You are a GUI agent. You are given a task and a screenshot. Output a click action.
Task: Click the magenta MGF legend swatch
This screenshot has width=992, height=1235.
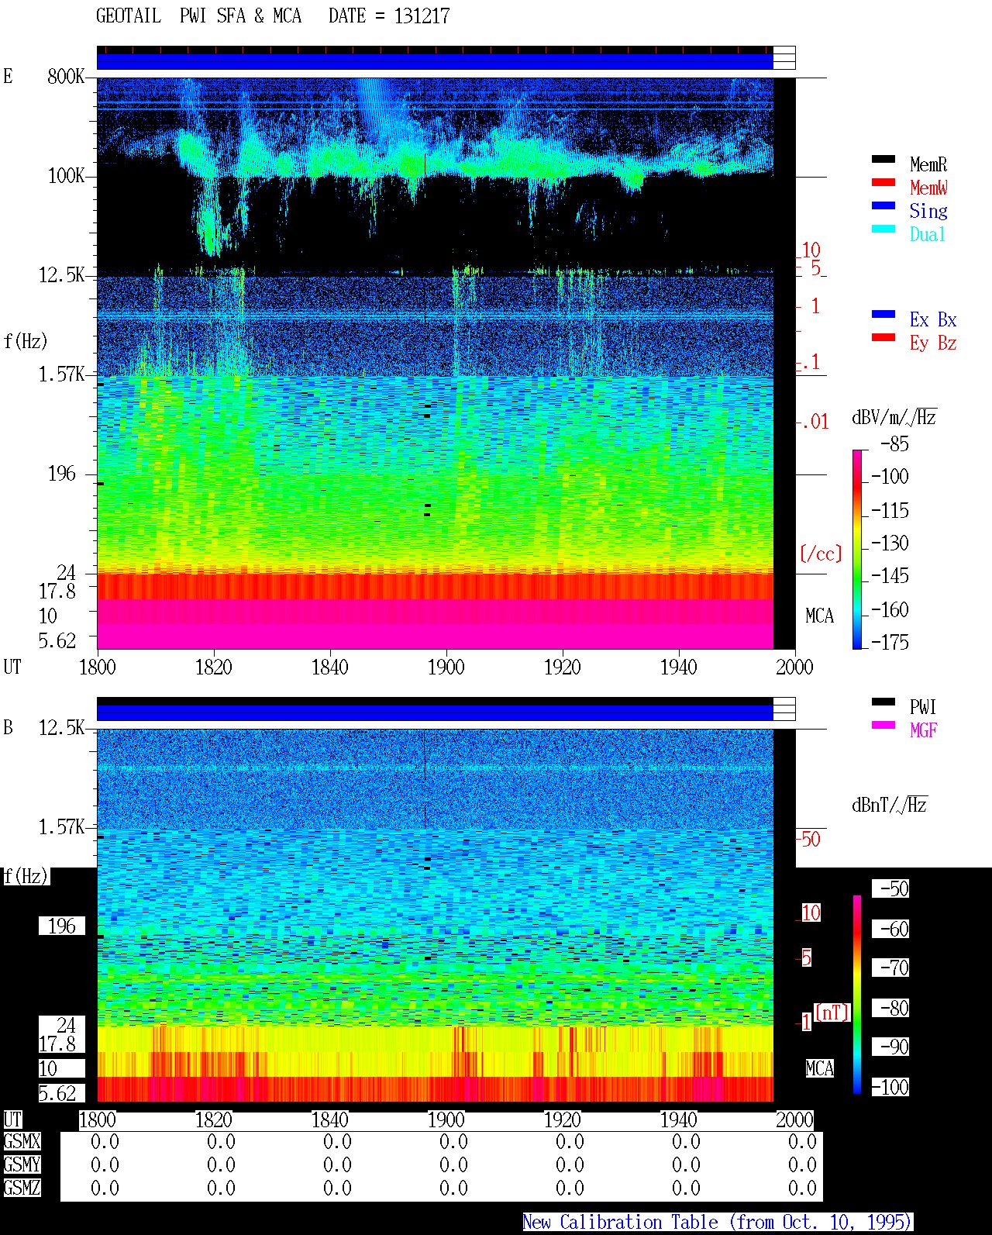point(883,725)
